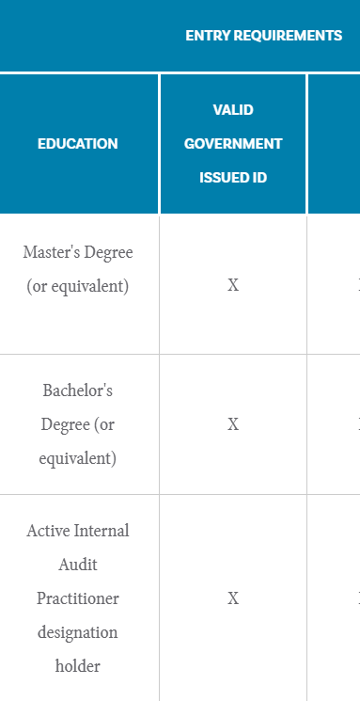360x701 pixels.
Task: Click the cut-off cell right of Audit Practitioner X
Action: click(x=334, y=598)
